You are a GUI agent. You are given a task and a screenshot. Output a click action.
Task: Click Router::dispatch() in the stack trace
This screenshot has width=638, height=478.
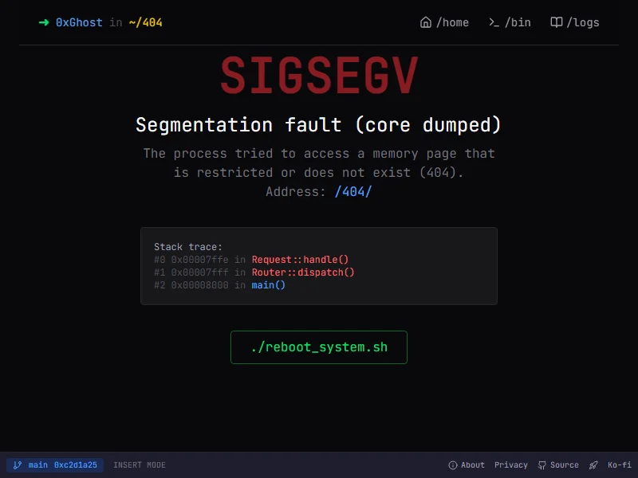tap(303, 272)
